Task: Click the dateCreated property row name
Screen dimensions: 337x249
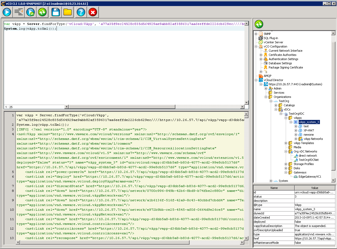Action: click(274, 218)
